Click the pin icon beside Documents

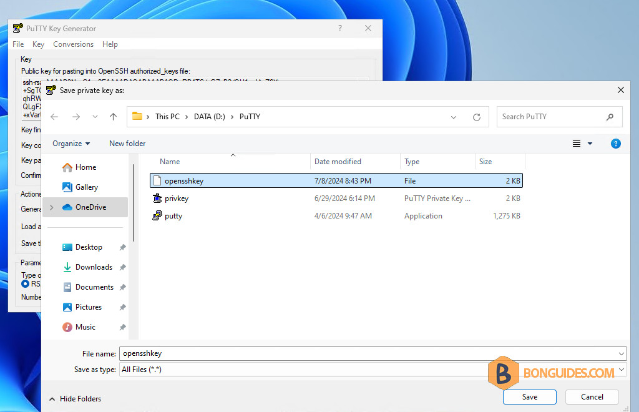pos(122,287)
